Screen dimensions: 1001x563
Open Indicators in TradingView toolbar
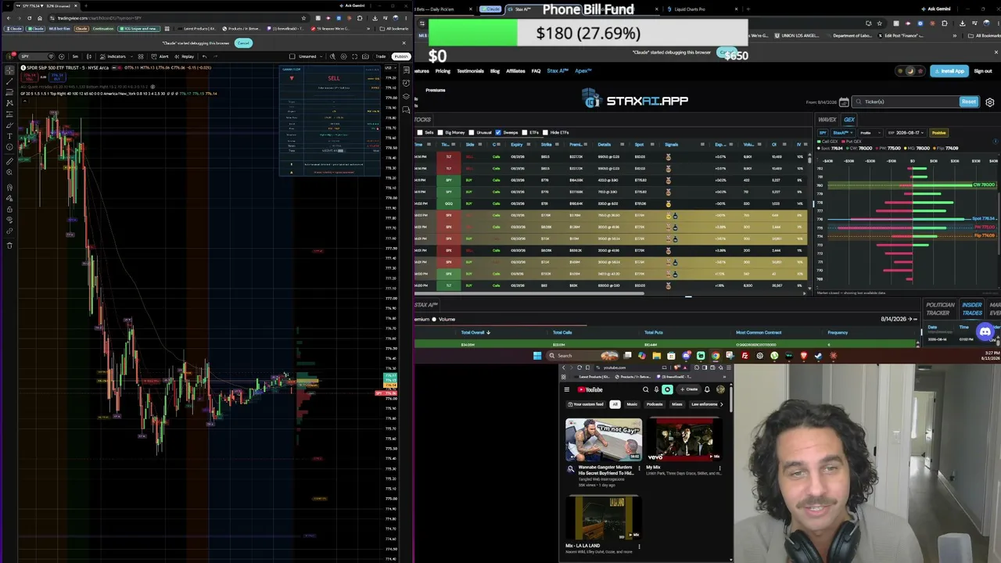(x=112, y=56)
